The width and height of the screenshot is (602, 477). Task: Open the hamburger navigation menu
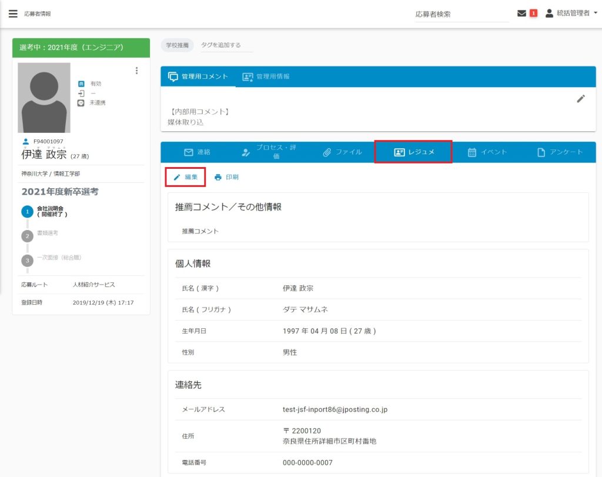point(13,14)
